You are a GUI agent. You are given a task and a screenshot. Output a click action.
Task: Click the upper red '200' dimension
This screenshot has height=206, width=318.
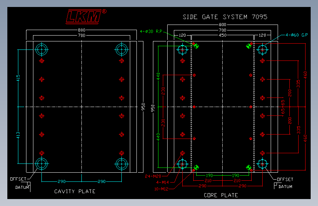pyautogui.click(x=290, y=93)
